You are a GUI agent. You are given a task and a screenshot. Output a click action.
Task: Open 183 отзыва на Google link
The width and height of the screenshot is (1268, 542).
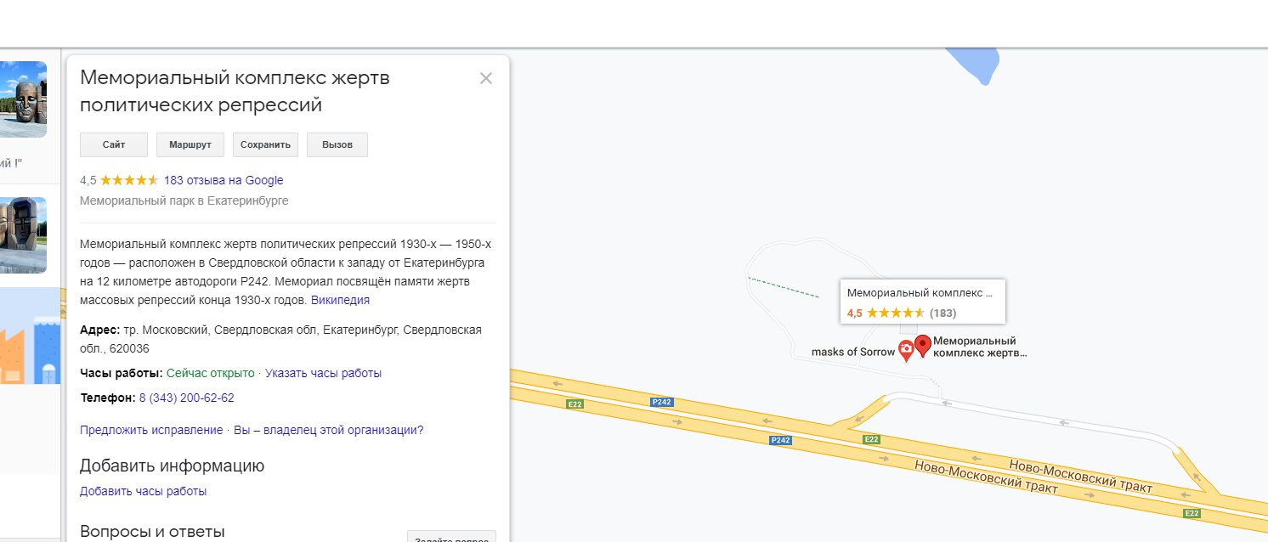click(224, 180)
